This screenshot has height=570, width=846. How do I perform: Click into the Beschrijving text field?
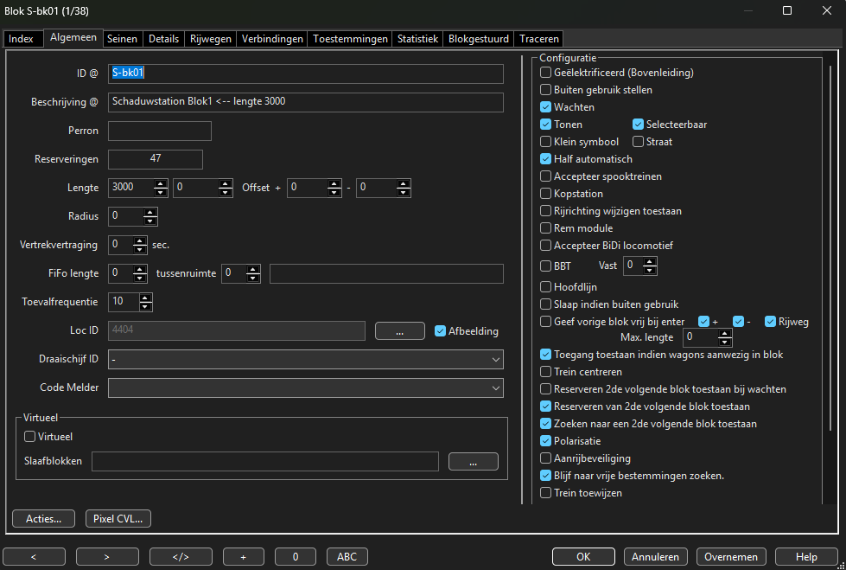(x=305, y=102)
